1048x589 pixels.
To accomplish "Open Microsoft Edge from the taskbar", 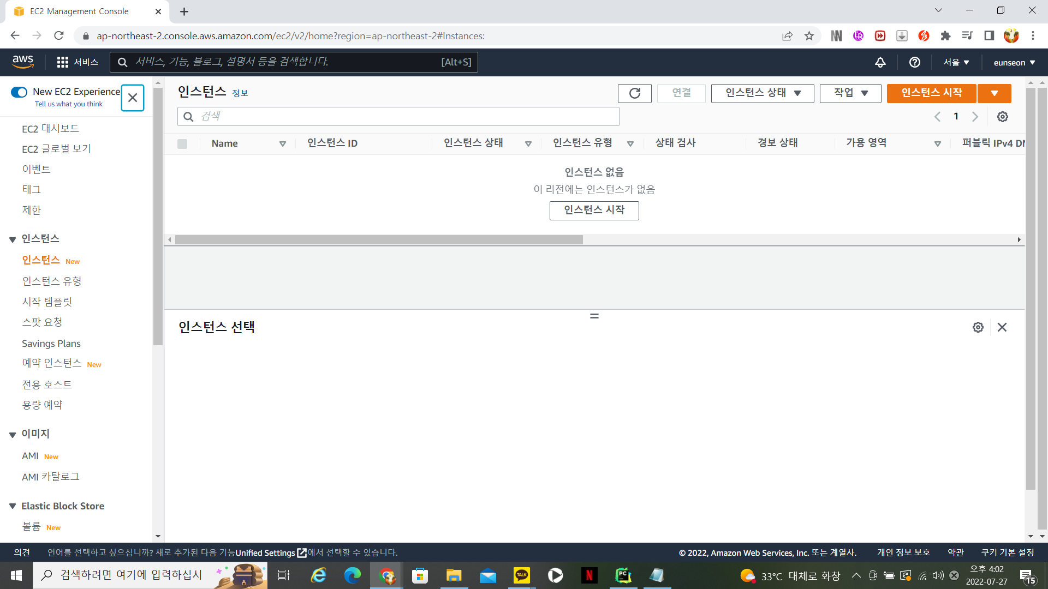I will pyautogui.click(x=353, y=575).
